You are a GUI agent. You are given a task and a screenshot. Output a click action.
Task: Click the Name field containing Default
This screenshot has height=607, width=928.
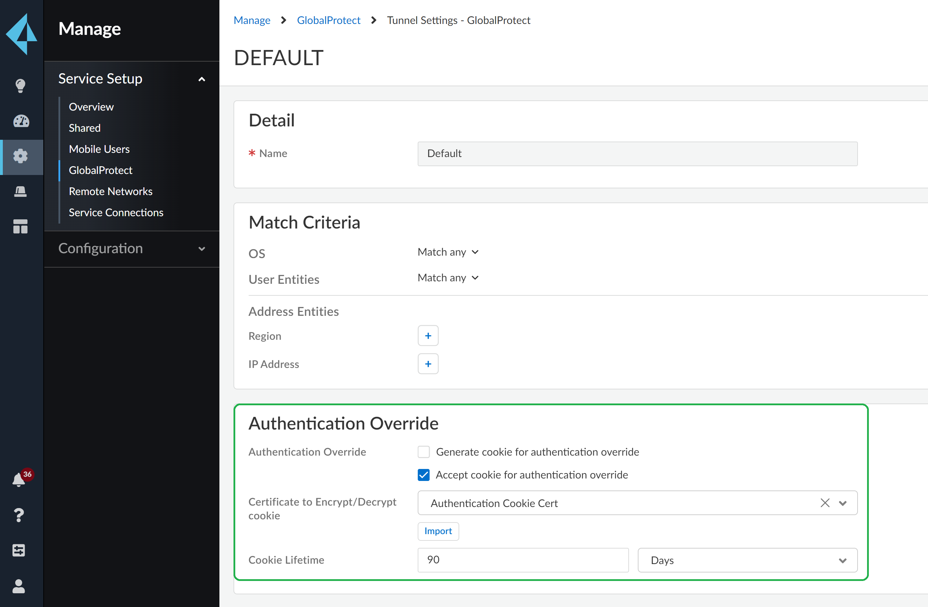pyautogui.click(x=637, y=154)
